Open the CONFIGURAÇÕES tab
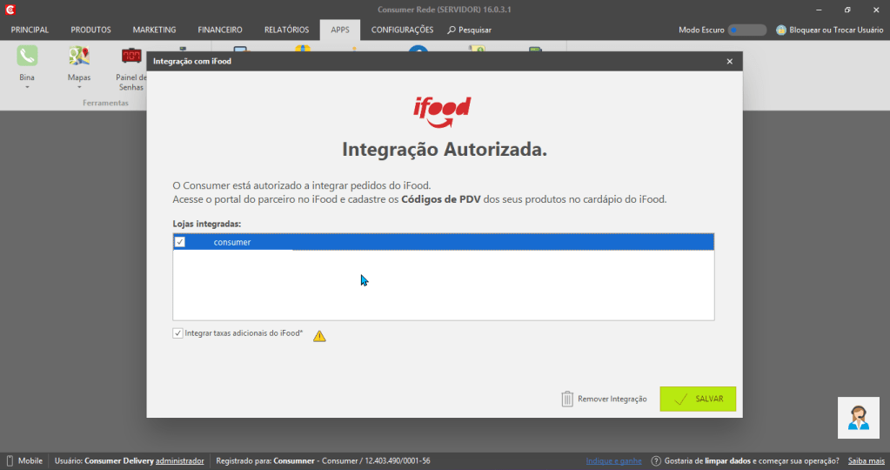890x470 pixels. pos(403,30)
